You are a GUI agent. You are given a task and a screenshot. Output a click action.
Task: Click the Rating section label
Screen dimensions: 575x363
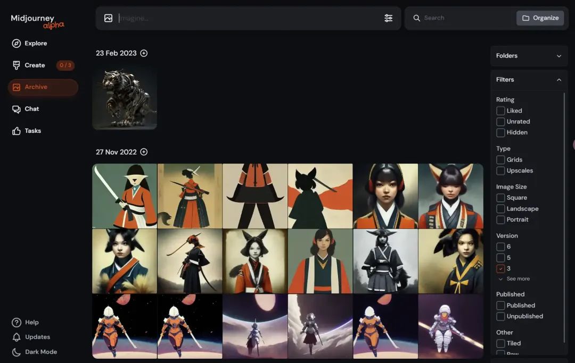(505, 99)
